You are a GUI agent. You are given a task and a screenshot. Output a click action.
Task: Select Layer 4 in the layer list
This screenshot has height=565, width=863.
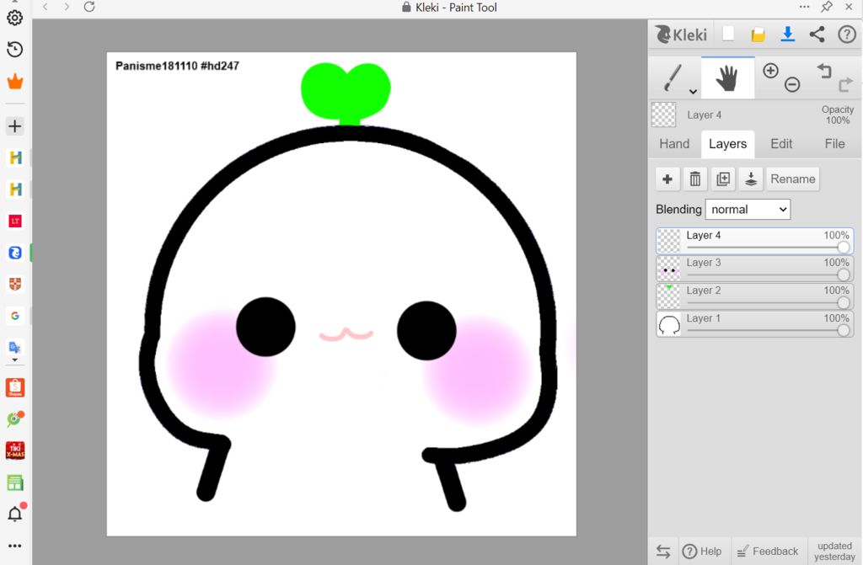[754, 241]
